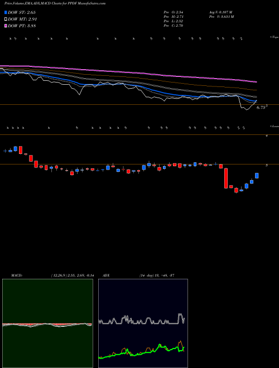Click the MACD '(12,26,9) 2.55, 2.69, -0.14' values
The height and width of the screenshot is (368, 279).
[73, 275]
